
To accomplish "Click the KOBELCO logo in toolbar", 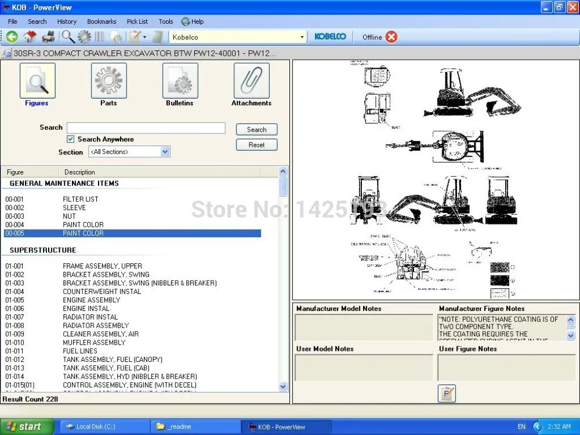I will point(330,37).
